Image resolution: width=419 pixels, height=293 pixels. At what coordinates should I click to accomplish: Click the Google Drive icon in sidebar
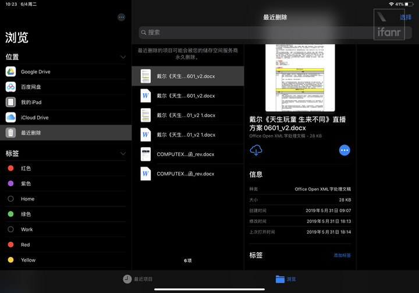click(x=10, y=72)
